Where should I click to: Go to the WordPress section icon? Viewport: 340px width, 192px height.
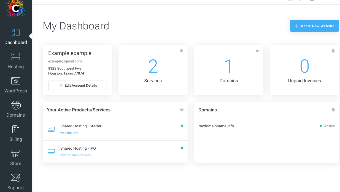pyautogui.click(x=16, y=81)
